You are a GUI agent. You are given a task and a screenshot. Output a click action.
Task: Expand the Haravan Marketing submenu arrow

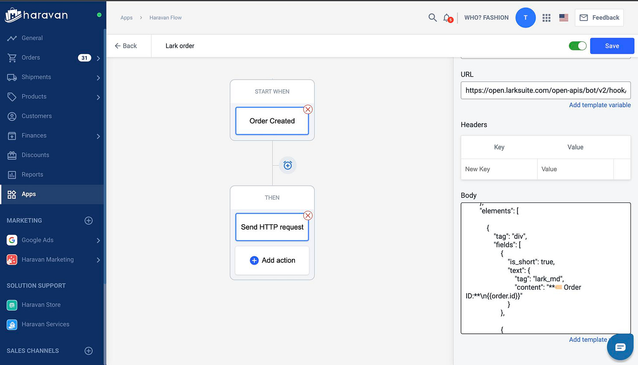click(98, 260)
